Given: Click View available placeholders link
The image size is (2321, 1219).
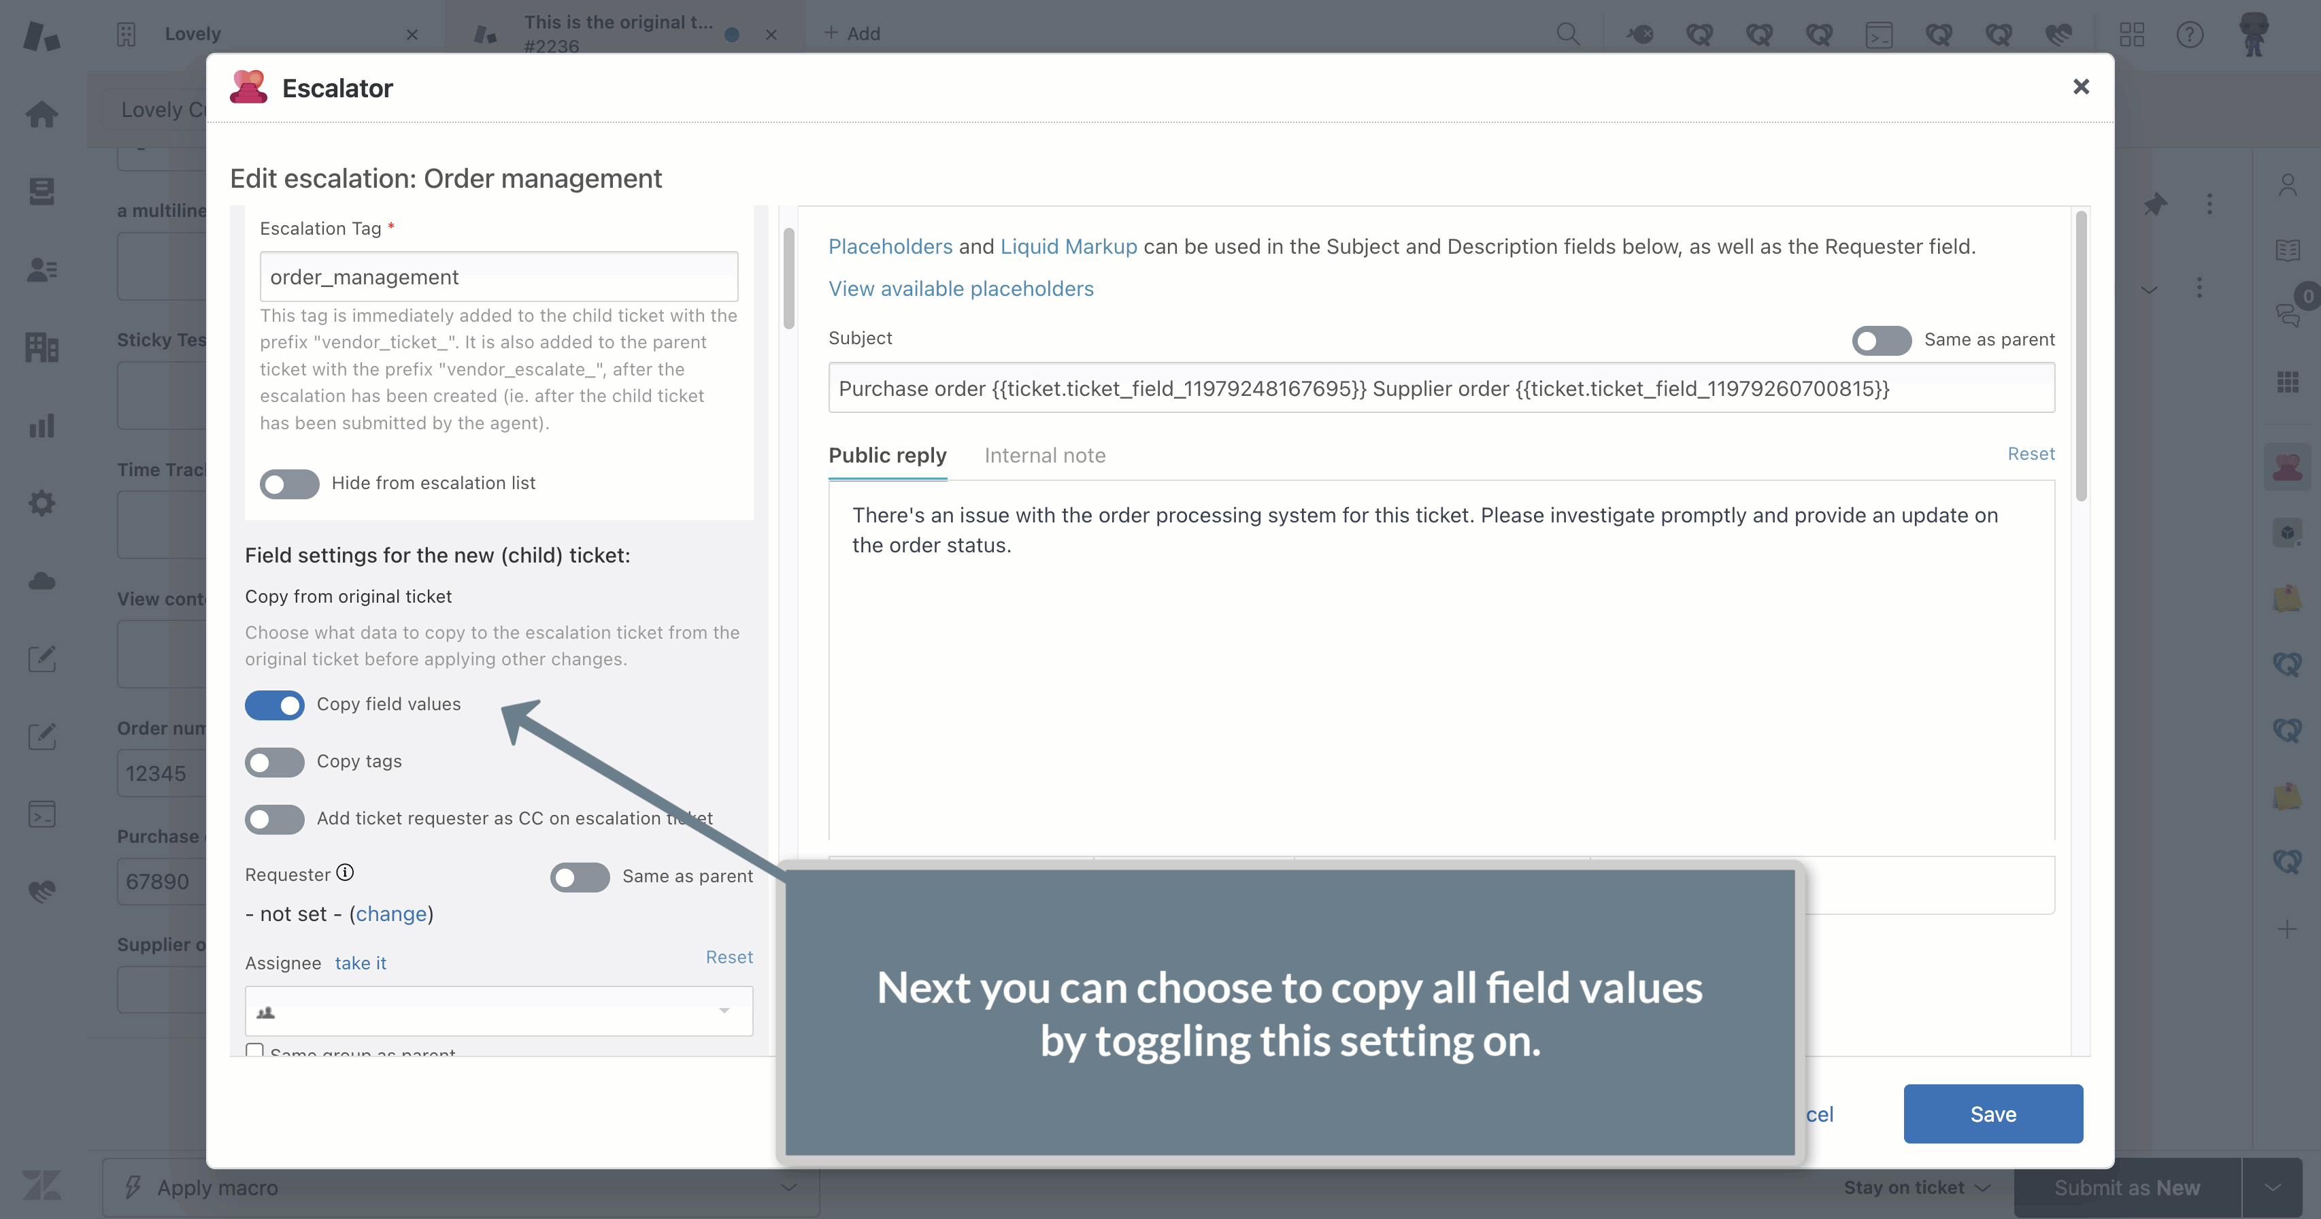Looking at the screenshot, I should 961,289.
